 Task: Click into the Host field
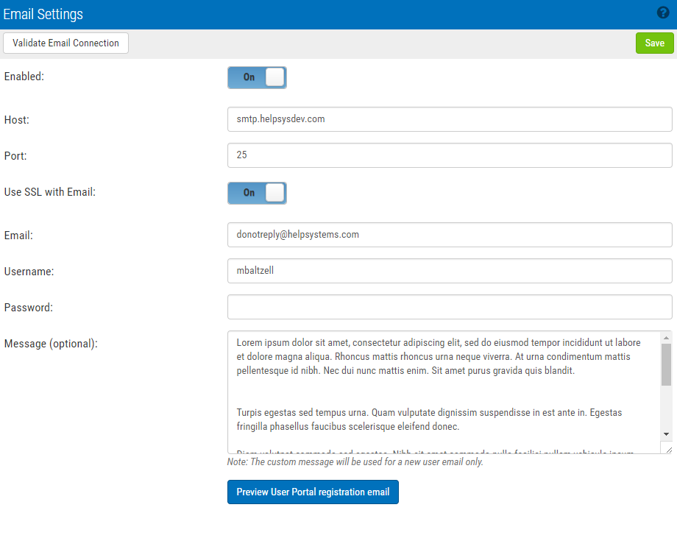[x=449, y=119]
